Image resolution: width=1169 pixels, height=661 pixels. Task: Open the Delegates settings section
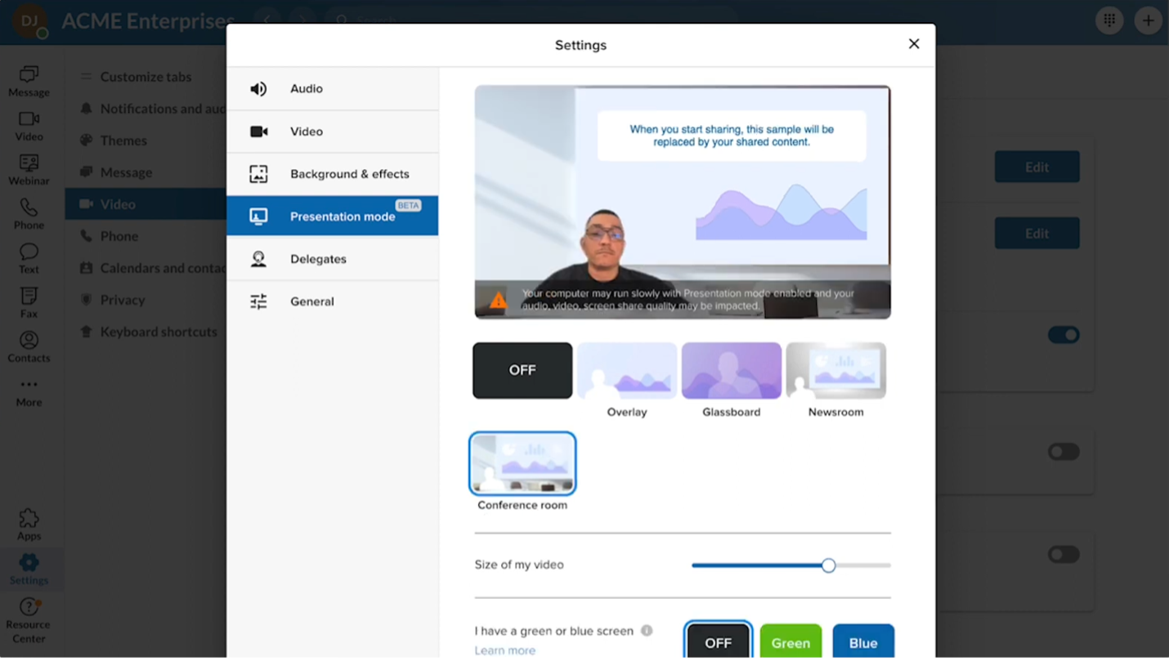click(x=333, y=258)
